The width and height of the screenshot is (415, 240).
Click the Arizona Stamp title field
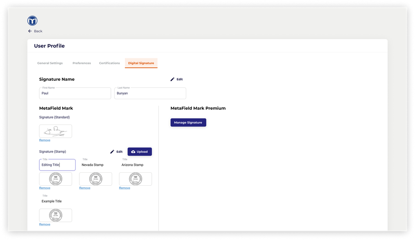(135, 165)
